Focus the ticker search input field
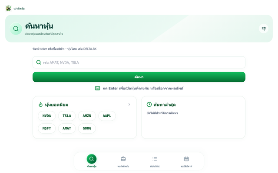 (139, 62)
